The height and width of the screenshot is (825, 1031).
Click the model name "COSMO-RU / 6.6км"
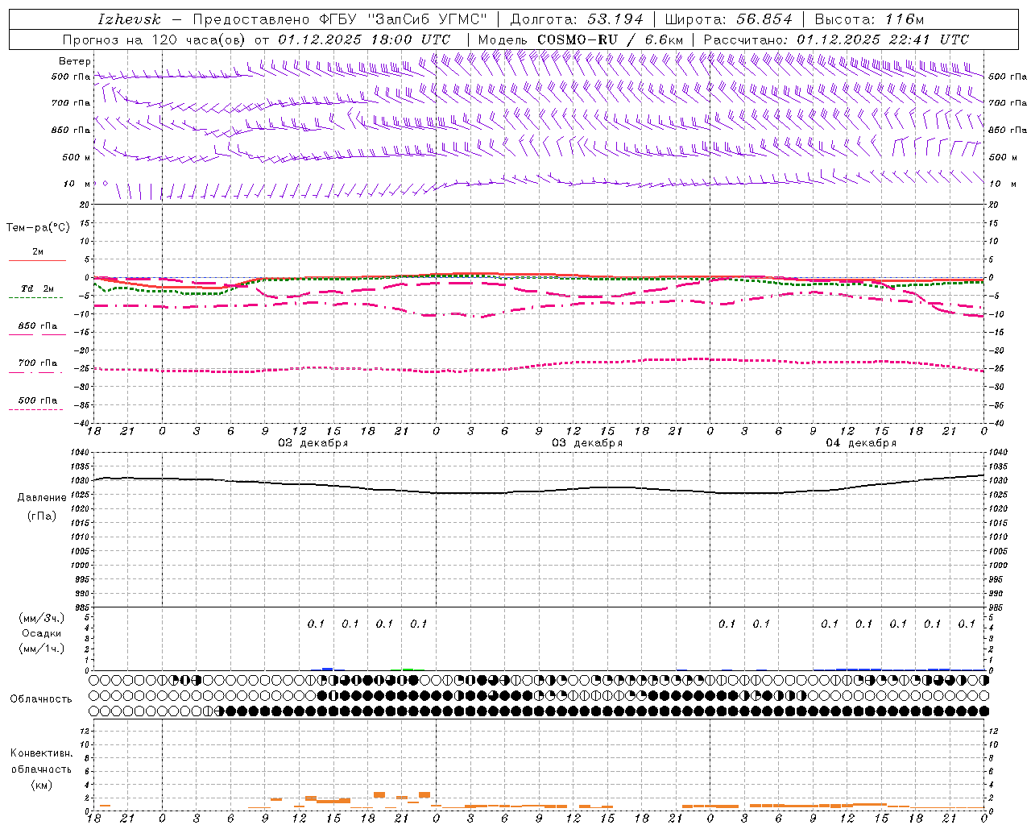(610, 39)
